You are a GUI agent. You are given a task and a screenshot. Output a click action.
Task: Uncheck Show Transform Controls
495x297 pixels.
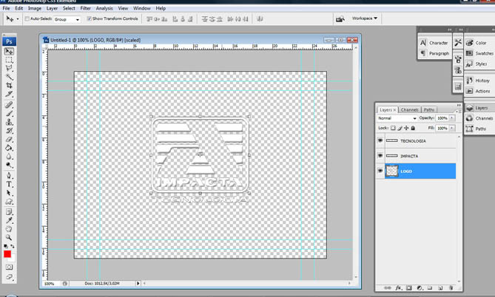click(90, 19)
